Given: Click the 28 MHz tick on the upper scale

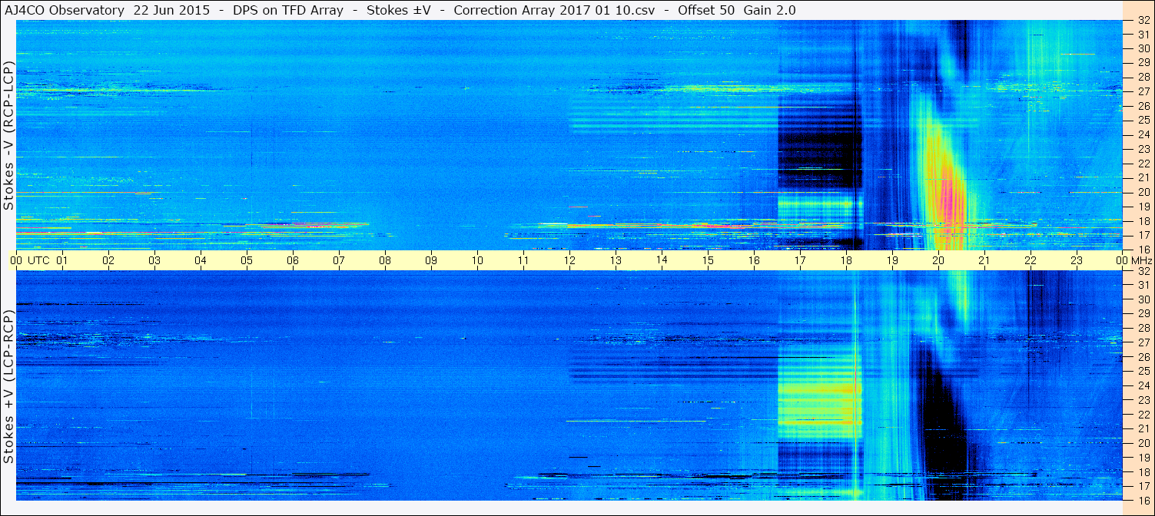Looking at the screenshot, I should point(1143,78).
